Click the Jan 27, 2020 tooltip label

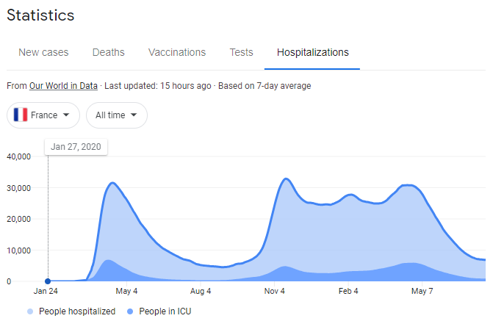(76, 147)
